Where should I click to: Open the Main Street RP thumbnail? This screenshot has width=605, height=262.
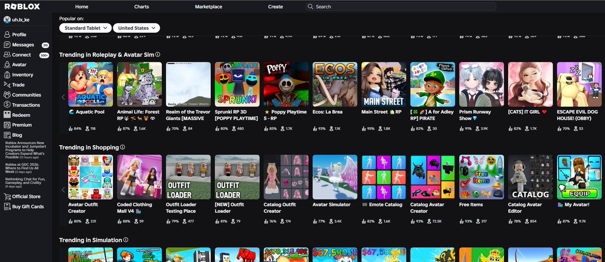(x=384, y=84)
